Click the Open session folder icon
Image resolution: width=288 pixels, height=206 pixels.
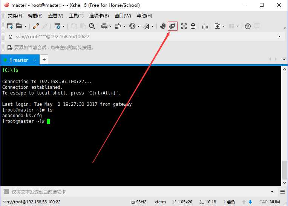click(x=19, y=26)
